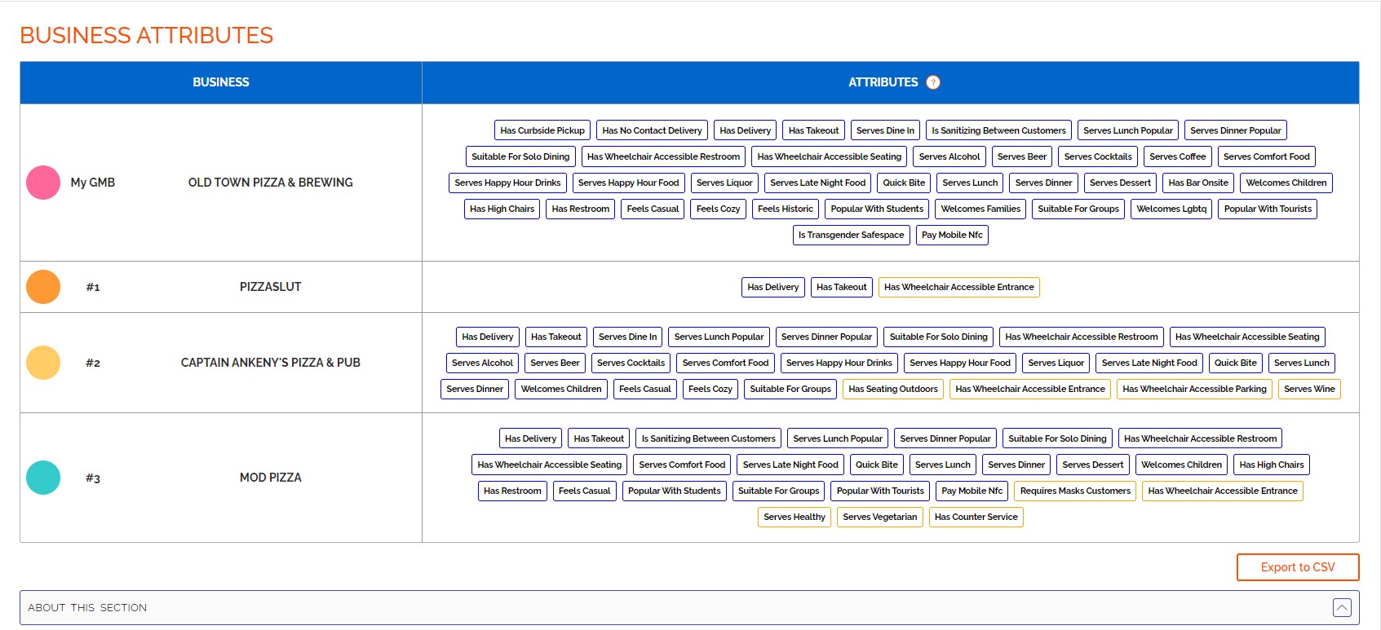Collapse the About This Section chevron
1381x630 pixels.
(x=1342, y=607)
